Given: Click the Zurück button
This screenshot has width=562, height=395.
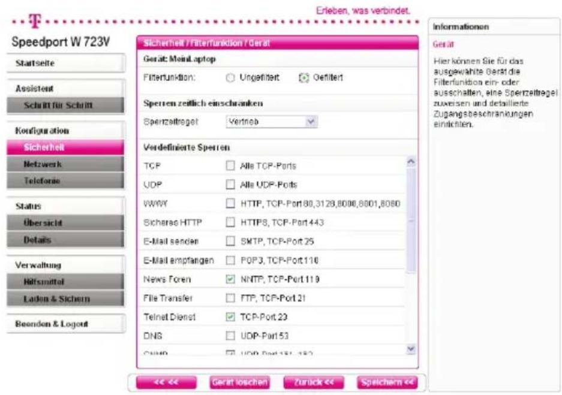Looking at the screenshot, I should (314, 382).
